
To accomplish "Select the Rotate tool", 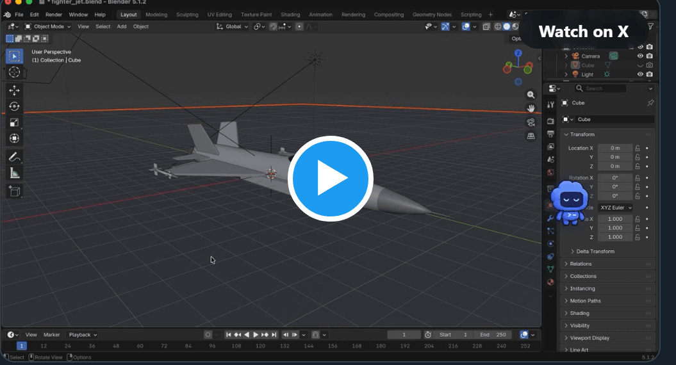I will pos(14,106).
